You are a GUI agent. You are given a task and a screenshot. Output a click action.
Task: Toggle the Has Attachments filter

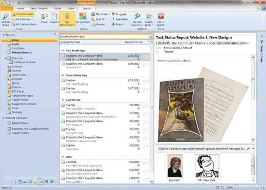click(67, 19)
